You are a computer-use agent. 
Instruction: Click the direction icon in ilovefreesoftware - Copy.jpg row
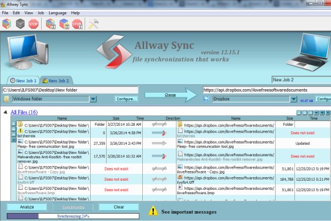click(159, 168)
